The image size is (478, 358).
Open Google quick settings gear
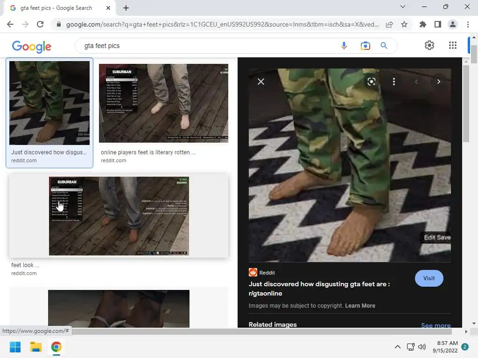tap(429, 45)
